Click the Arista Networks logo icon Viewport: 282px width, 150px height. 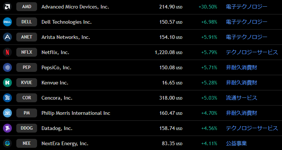(x=7, y=37)
